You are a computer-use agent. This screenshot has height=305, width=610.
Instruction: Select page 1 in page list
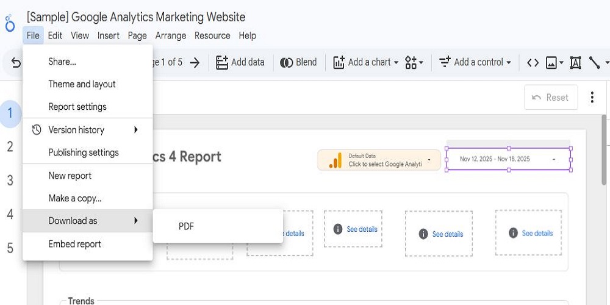(x=10, y=113)
